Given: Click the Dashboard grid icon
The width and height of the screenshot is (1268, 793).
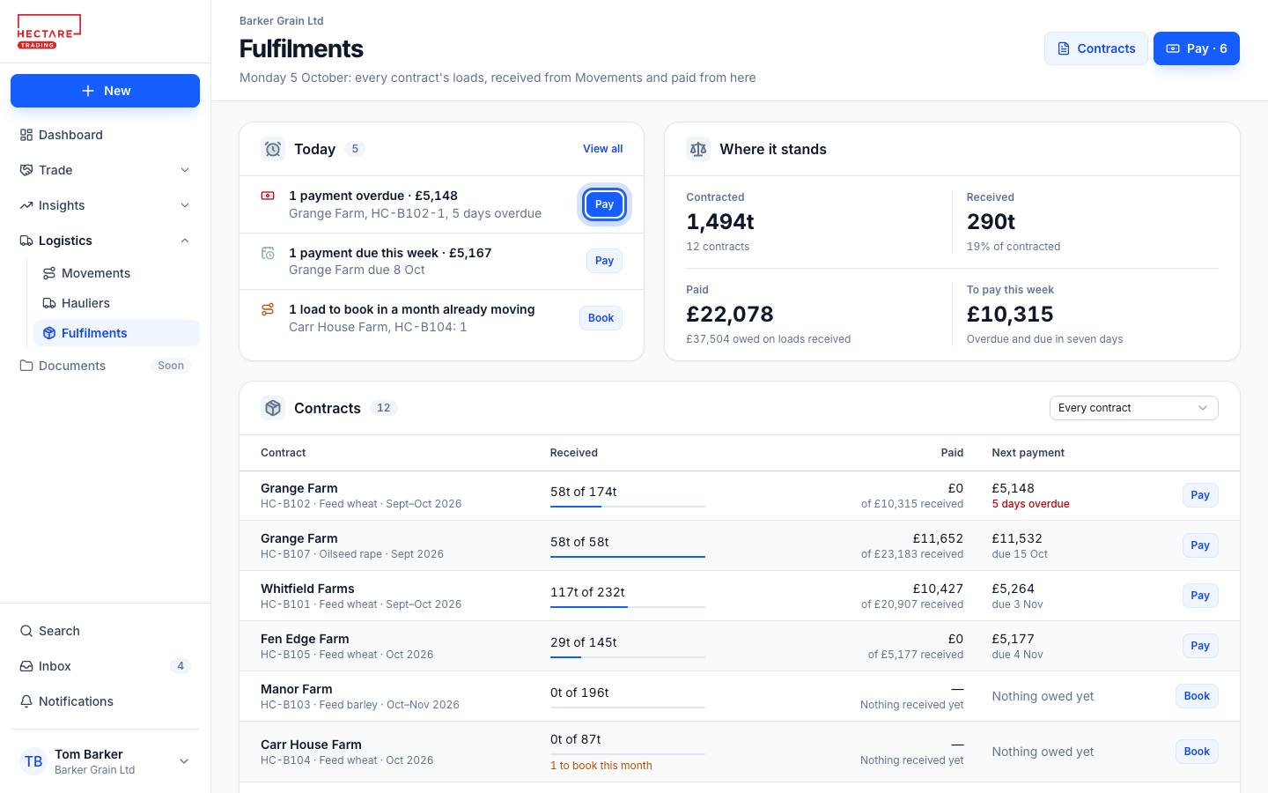Looking at the screenshot, I should 26,135.
